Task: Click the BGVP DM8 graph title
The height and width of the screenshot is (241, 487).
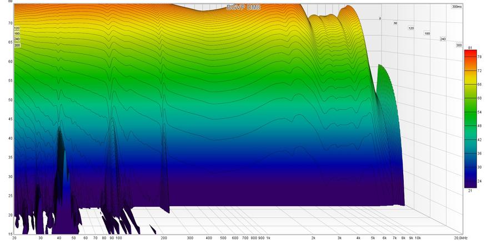Action: pyautogui.click(x=243, y=8)
